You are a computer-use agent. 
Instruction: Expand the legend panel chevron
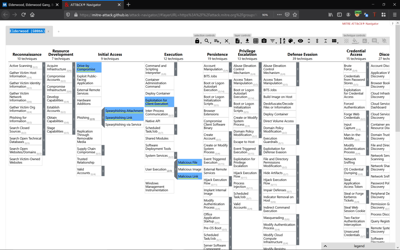point(325,246)
